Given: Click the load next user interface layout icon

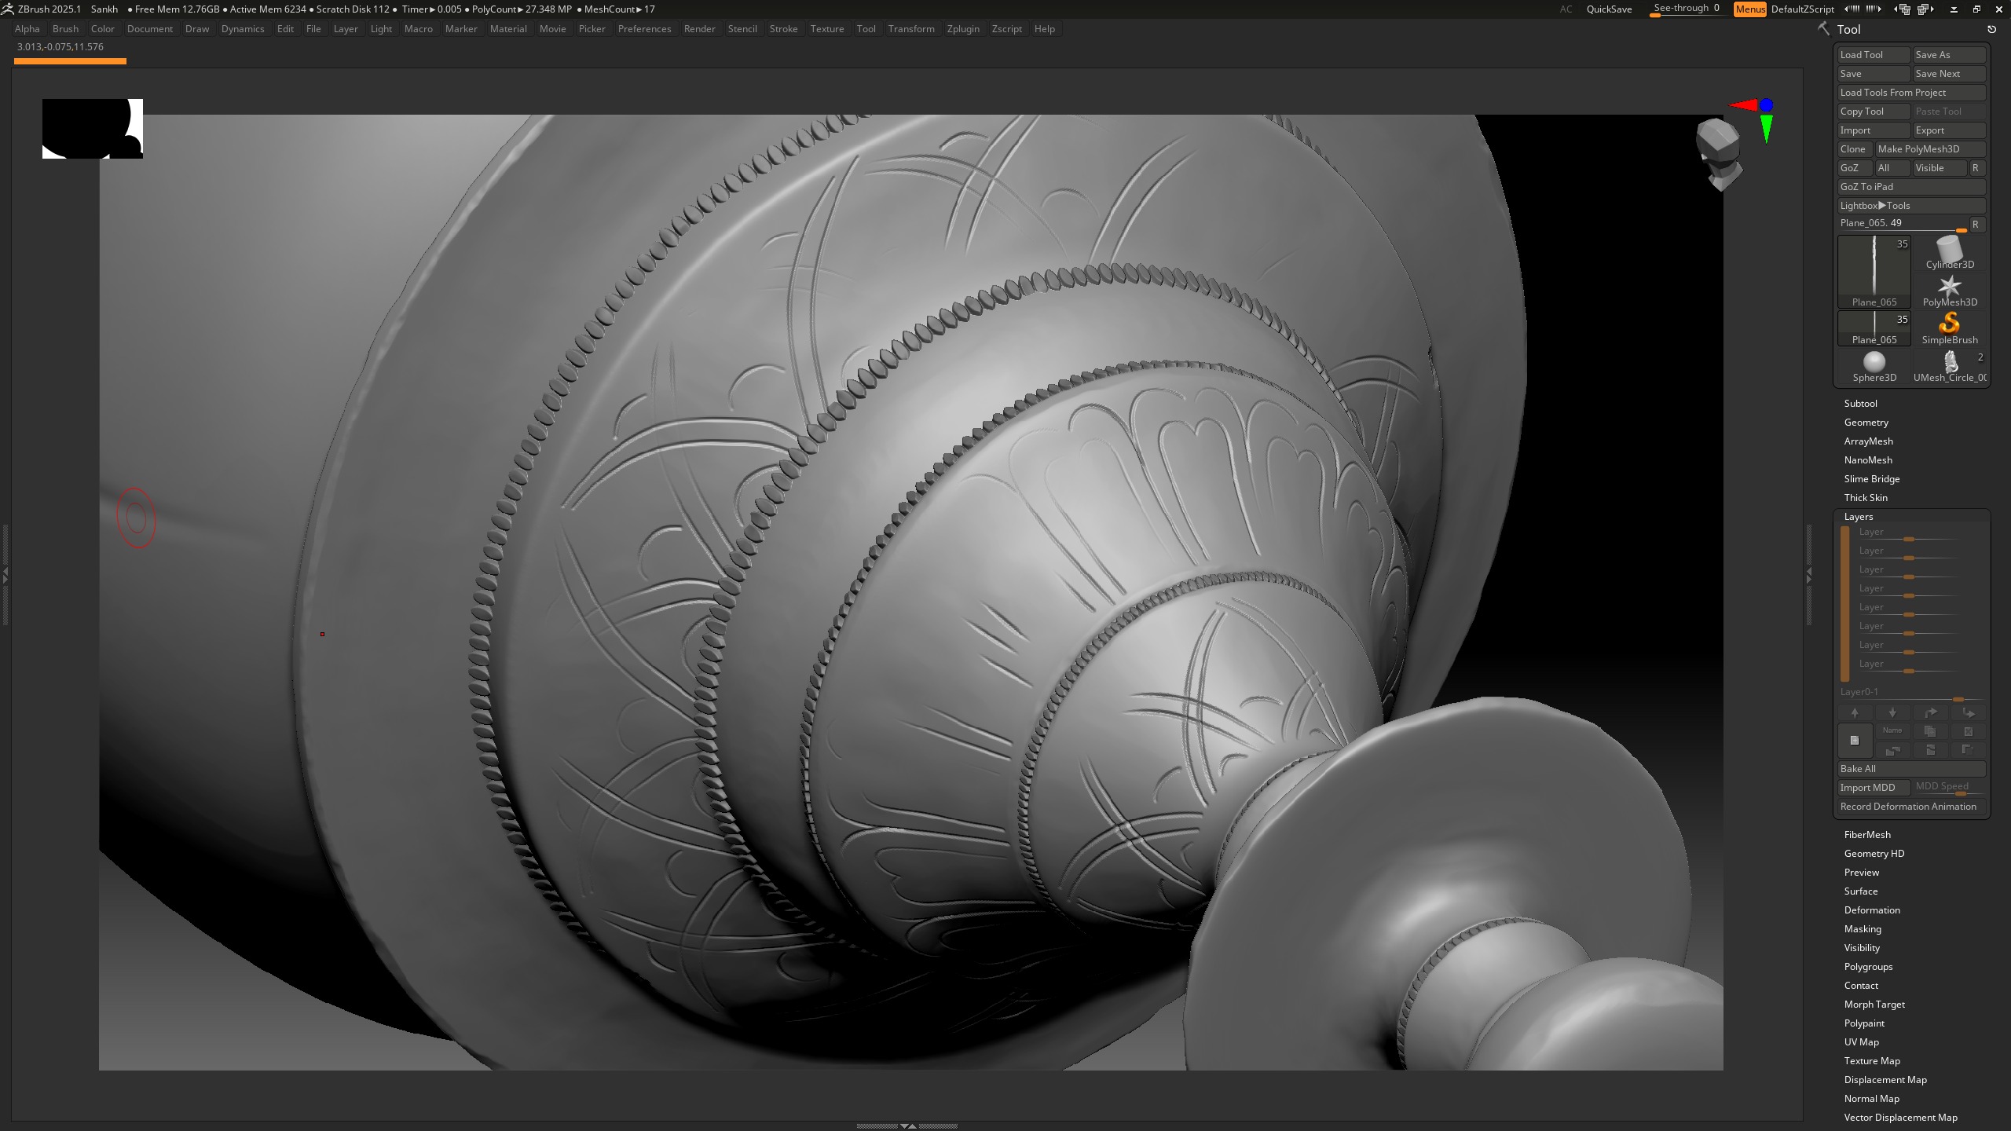Looking at the screenshot, I should pyautogui.click(x=1925, y=9).
